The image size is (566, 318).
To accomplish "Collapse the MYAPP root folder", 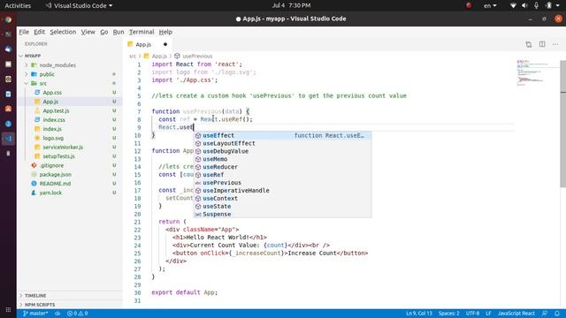I will click(x=33, y=56).
